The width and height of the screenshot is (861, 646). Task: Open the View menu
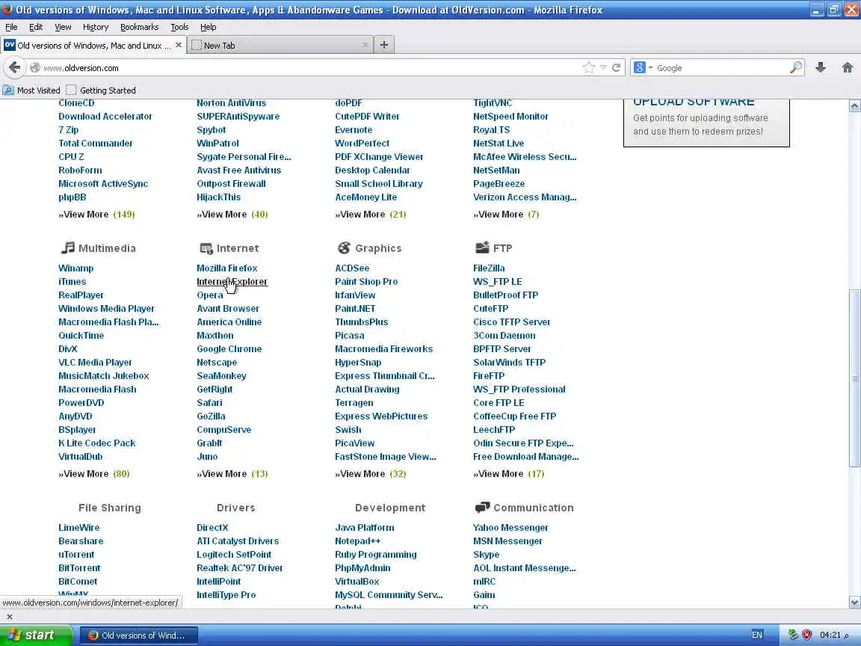click(63, 27)
